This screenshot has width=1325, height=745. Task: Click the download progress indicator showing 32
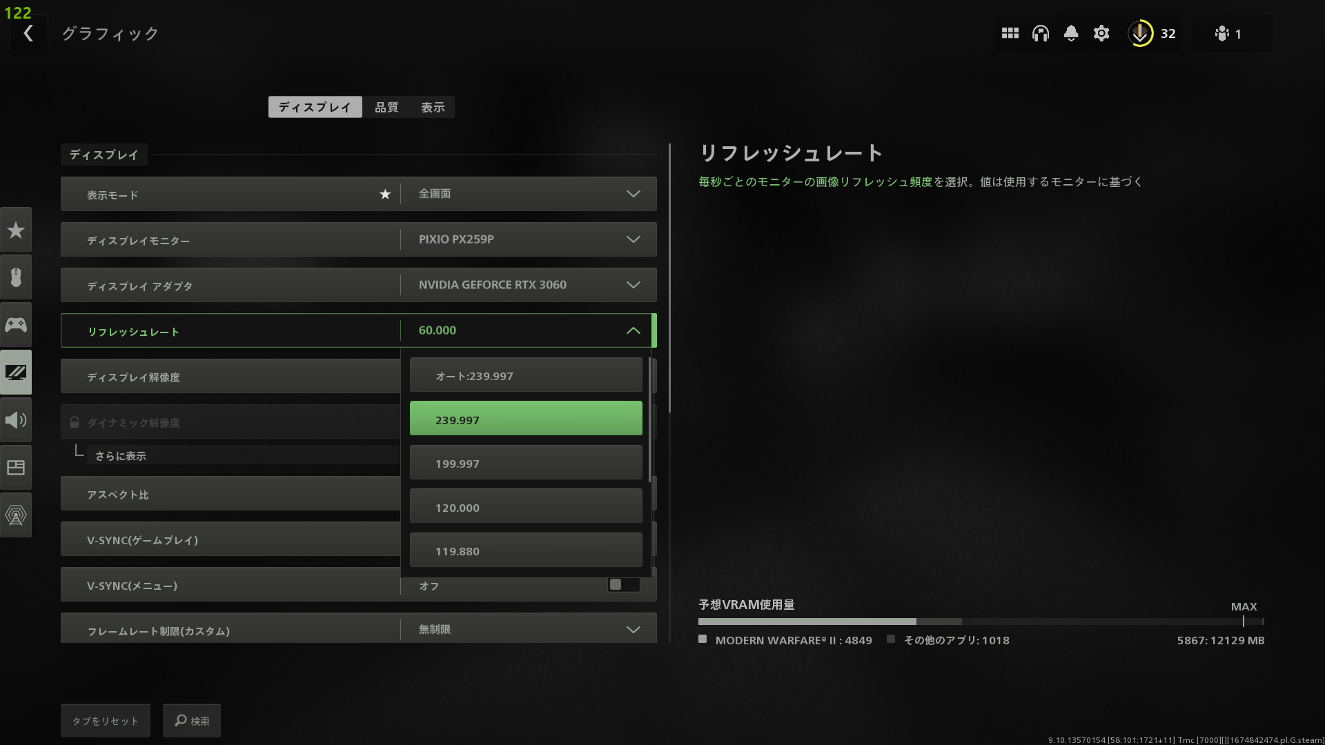click(x=1151, y=32)
